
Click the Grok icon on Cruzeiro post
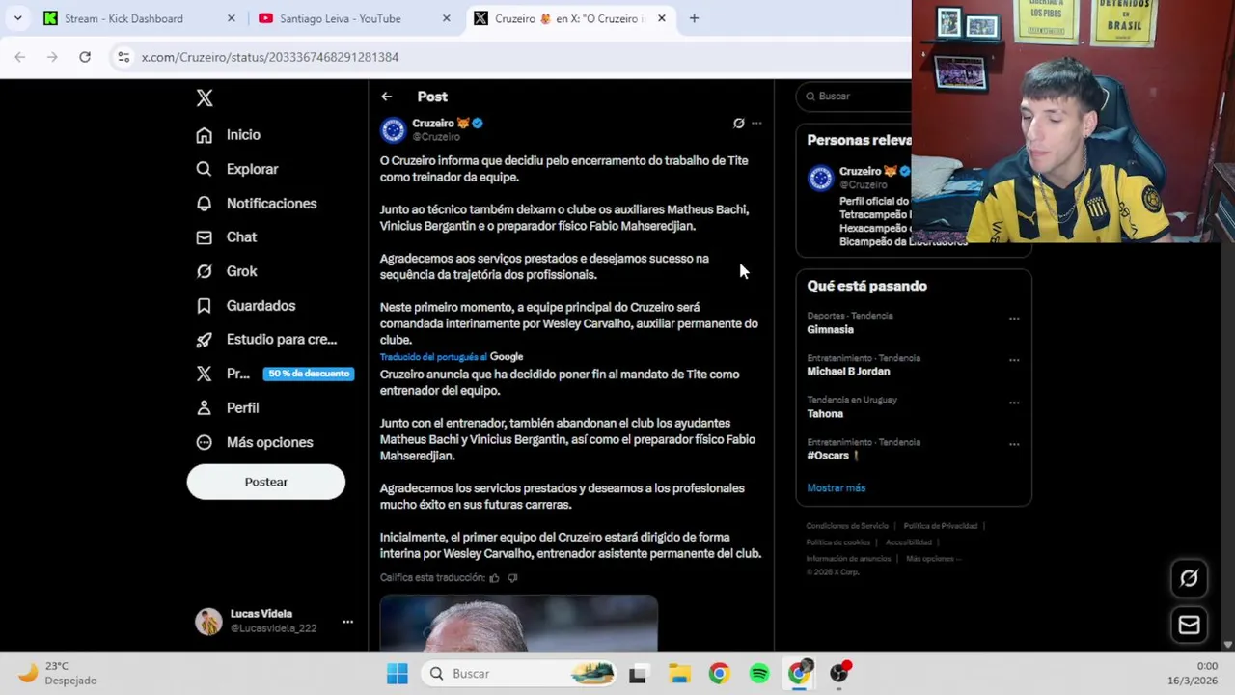pos(739,124)
